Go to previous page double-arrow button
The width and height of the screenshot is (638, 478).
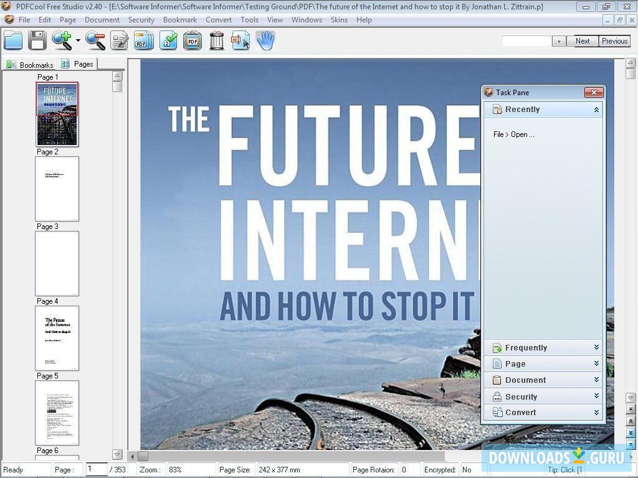tap(631, 421)
